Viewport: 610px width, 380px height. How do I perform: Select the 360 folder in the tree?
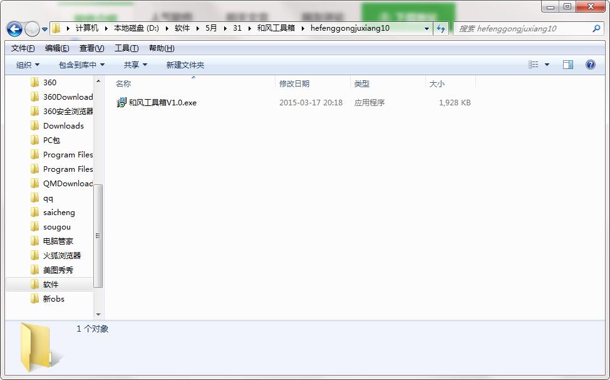tap(50, 83)
